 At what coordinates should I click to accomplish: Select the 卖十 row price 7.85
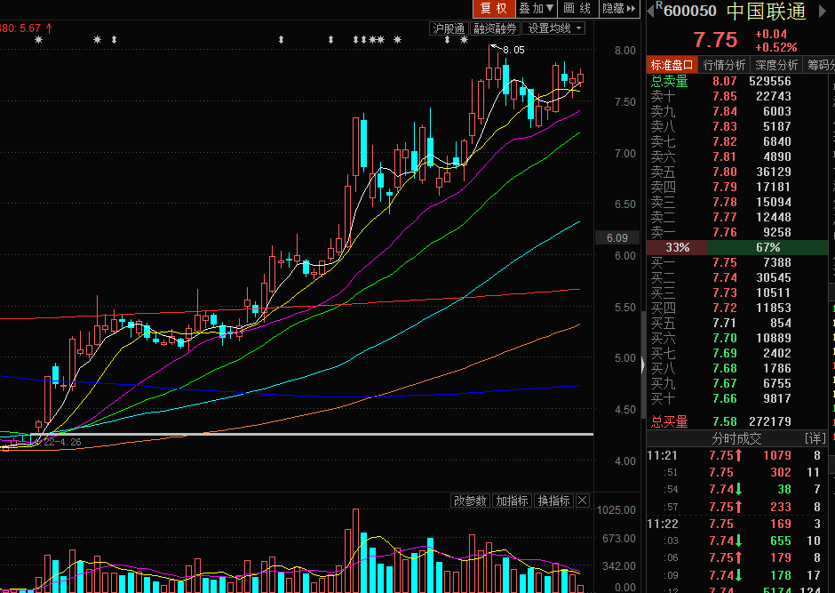coord(725,96)
